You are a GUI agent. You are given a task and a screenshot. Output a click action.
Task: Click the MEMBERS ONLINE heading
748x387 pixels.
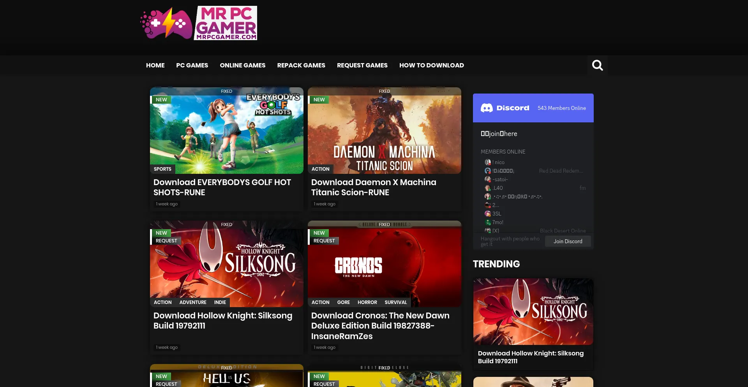click(503, 152)
